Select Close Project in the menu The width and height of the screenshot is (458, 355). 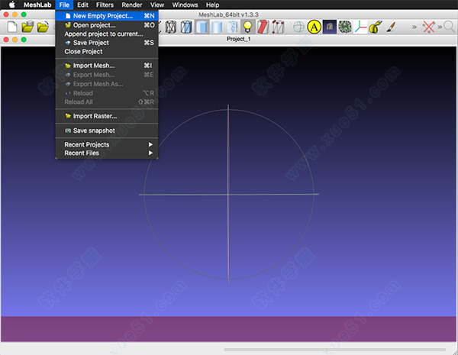coord(107,51)
